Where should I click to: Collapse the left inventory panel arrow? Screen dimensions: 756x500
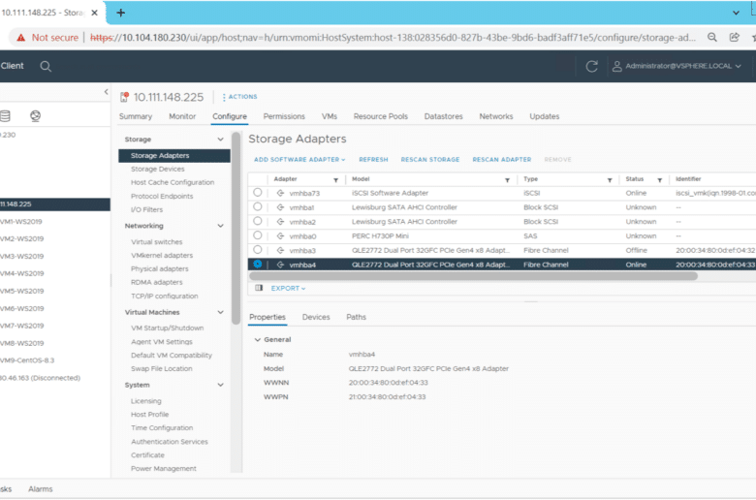(x=106, y=92)
